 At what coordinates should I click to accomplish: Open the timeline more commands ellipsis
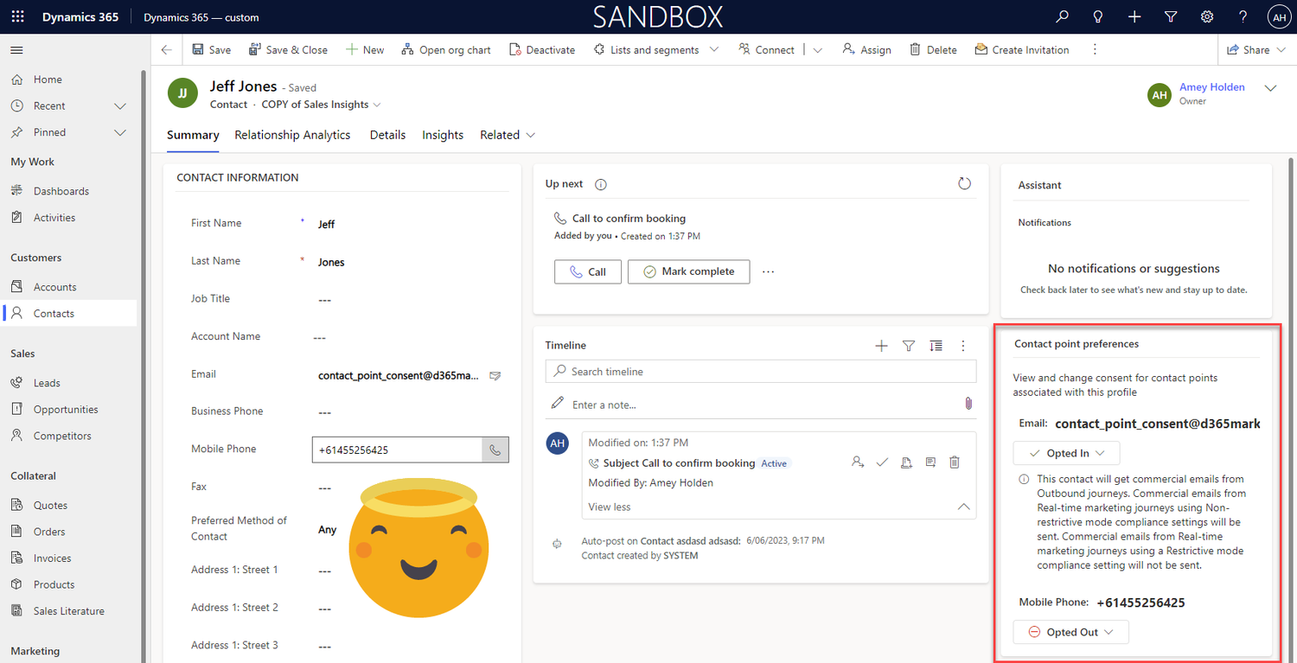[962, 345]
